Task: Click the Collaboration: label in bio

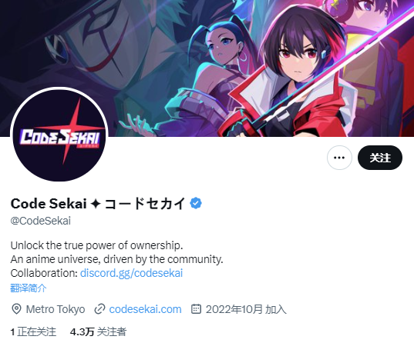Action: [x=44, y=273]
